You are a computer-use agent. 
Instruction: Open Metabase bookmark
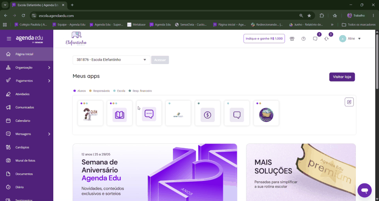tap(136, 25)
